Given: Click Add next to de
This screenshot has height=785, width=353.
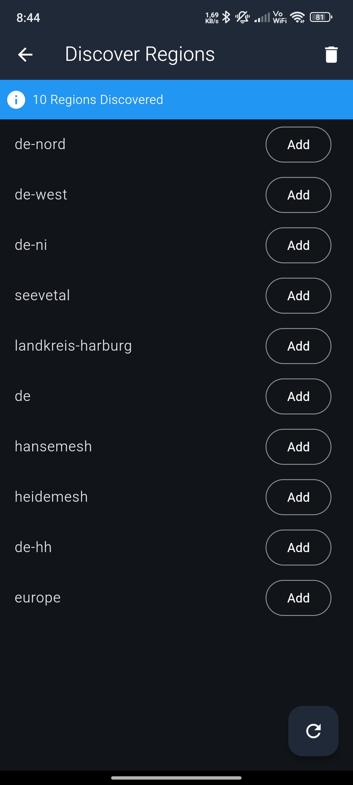Looking at the screenshot, I should [x=298, y=396].
